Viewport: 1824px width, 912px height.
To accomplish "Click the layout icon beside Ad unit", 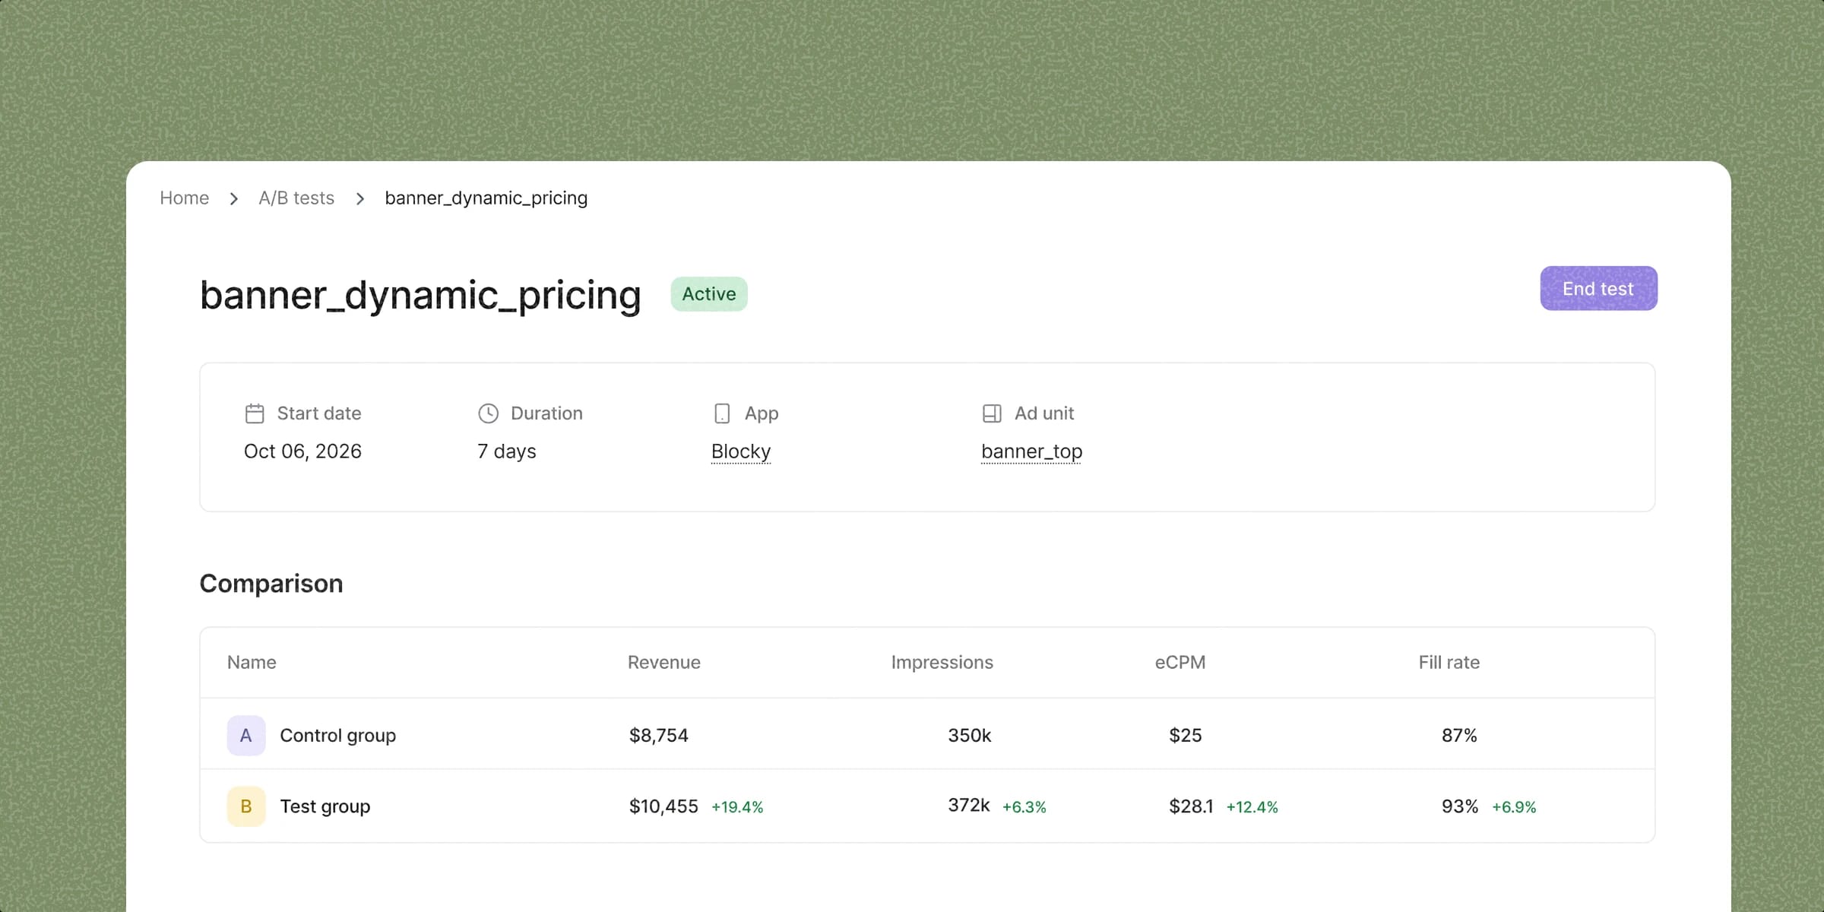I will (x=992, y=413).
